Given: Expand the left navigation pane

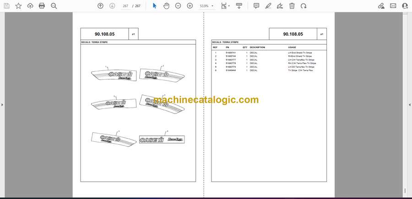Looking at the screenshot, I should [2, 105].
